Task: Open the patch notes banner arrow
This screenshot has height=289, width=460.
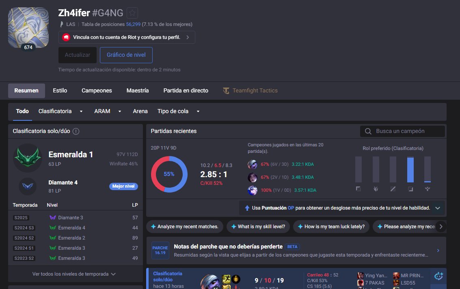Action: point(438,250)
